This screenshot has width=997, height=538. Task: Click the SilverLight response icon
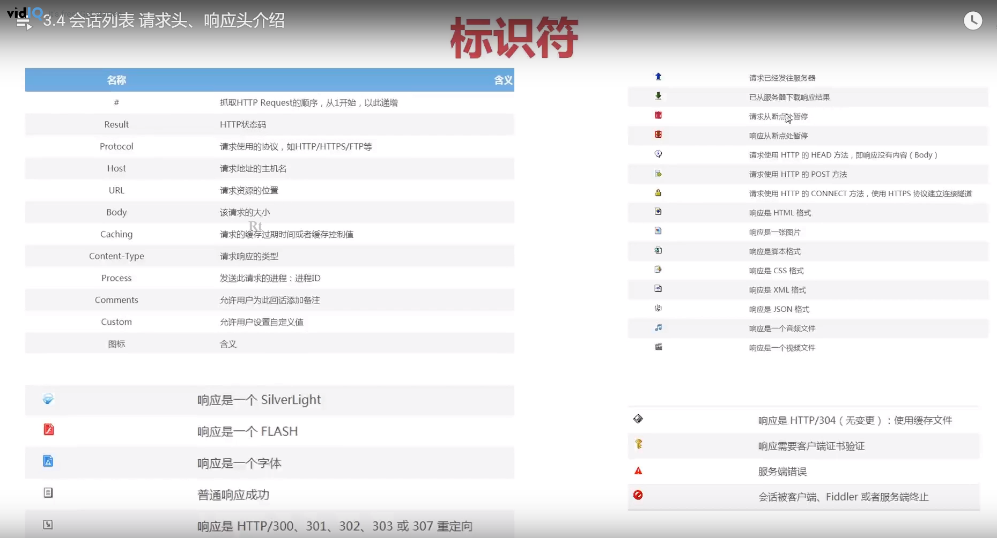click(48, 399)
